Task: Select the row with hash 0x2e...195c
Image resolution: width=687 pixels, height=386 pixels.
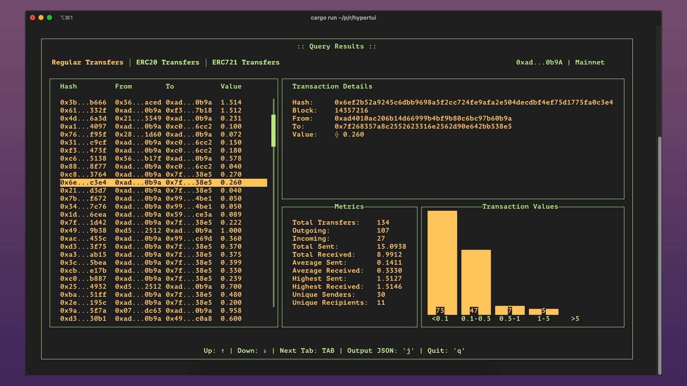Action: pos(164,303)
